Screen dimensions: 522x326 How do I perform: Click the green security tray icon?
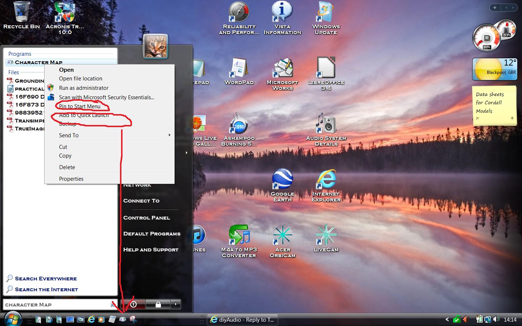point(457,319)
